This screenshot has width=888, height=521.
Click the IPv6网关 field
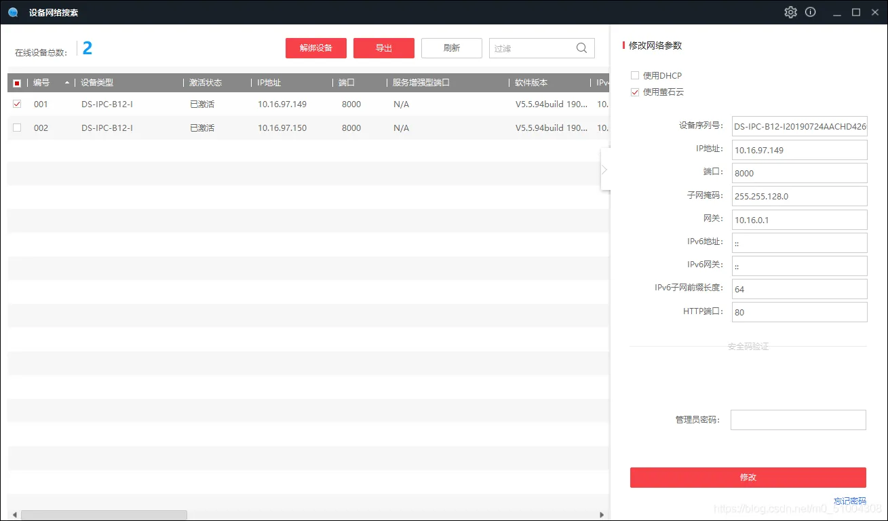(x=800, y=266)
